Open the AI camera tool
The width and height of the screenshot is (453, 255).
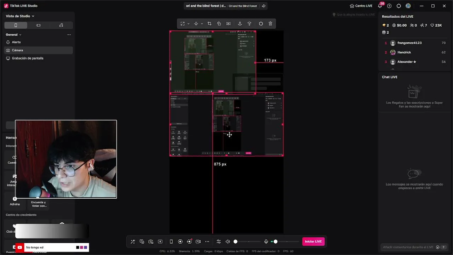(151, 242)
